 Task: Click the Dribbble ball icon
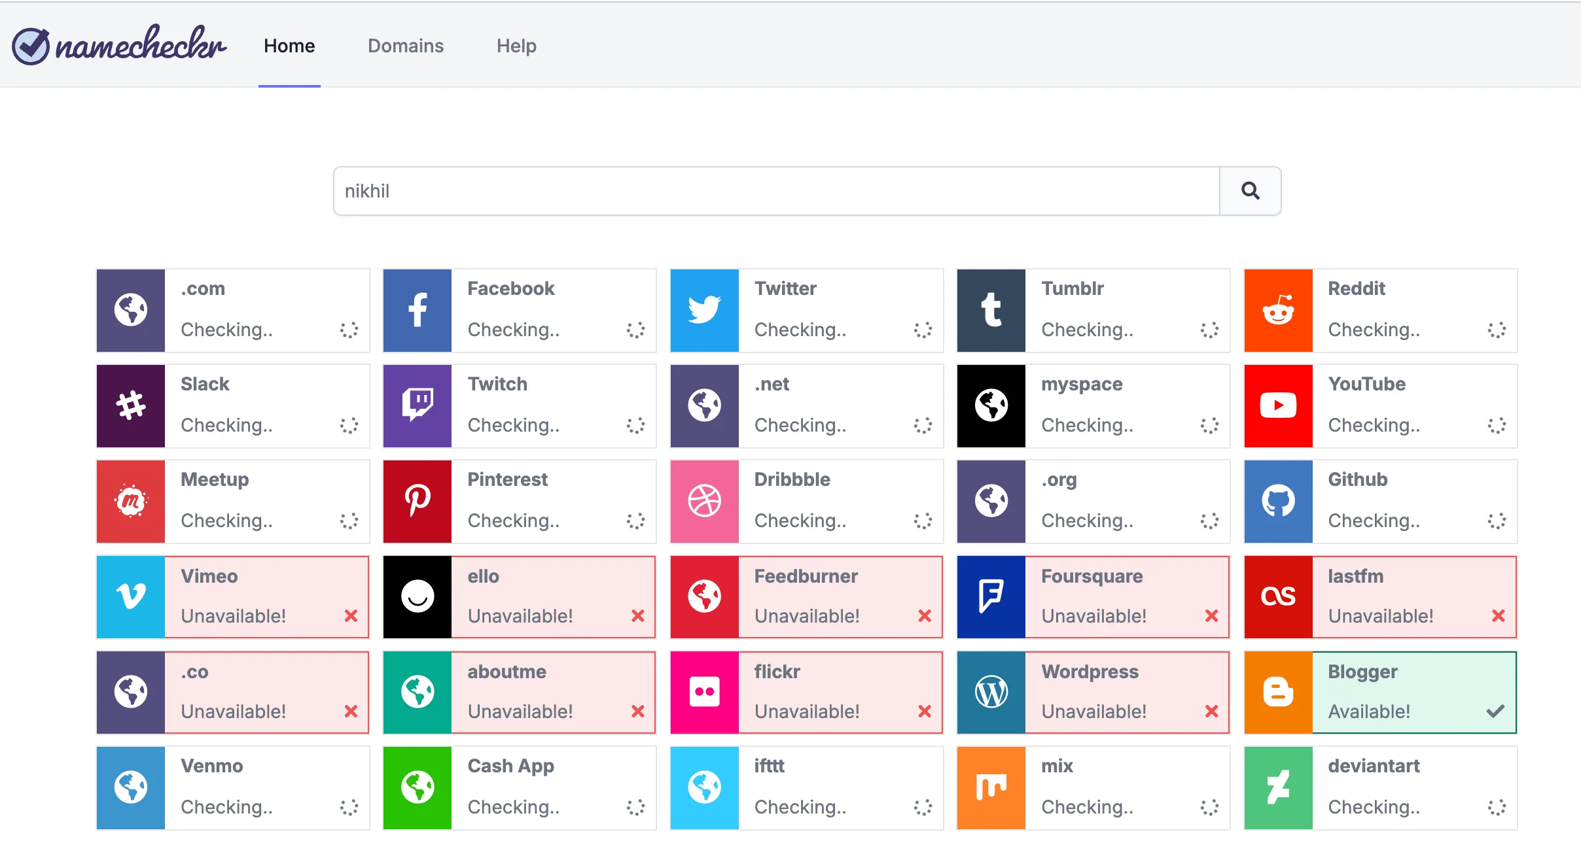pos(705,502)
